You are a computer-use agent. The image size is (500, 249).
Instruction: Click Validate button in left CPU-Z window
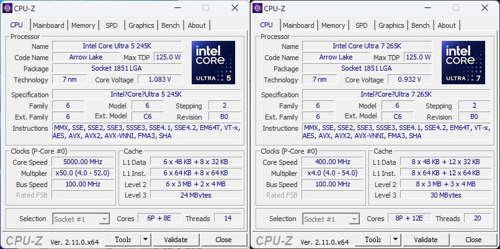176,240
